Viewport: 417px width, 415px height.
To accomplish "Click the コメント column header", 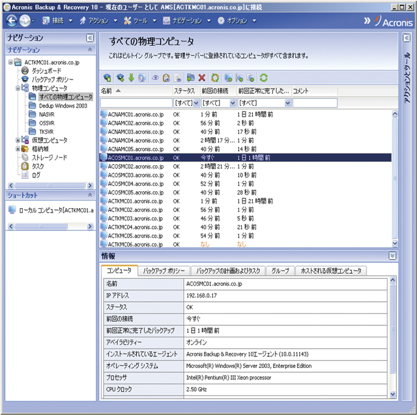I will [315, 91].
